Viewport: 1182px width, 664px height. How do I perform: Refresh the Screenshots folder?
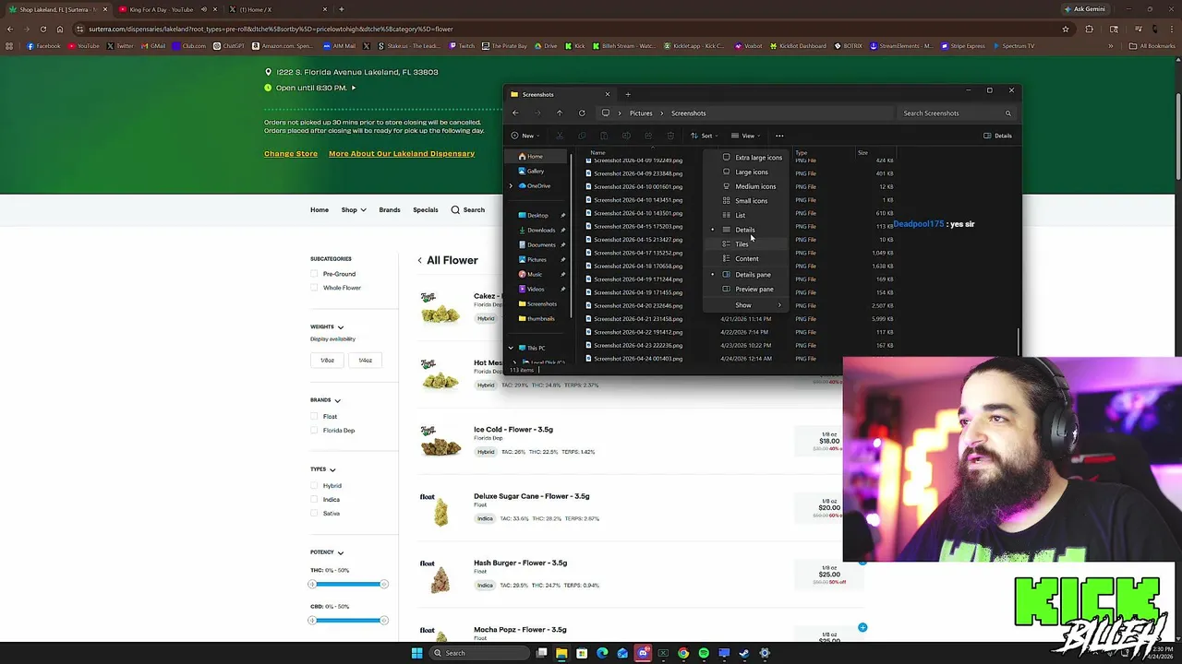click(x=582, y=113)
